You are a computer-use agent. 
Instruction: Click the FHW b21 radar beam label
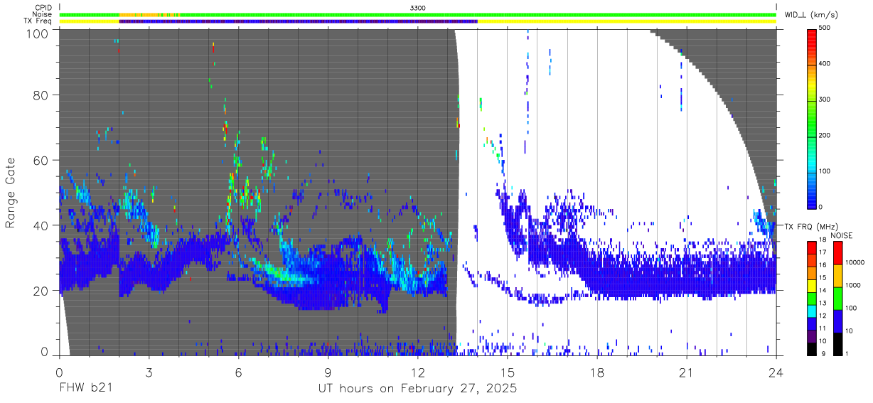coord(85,389)
